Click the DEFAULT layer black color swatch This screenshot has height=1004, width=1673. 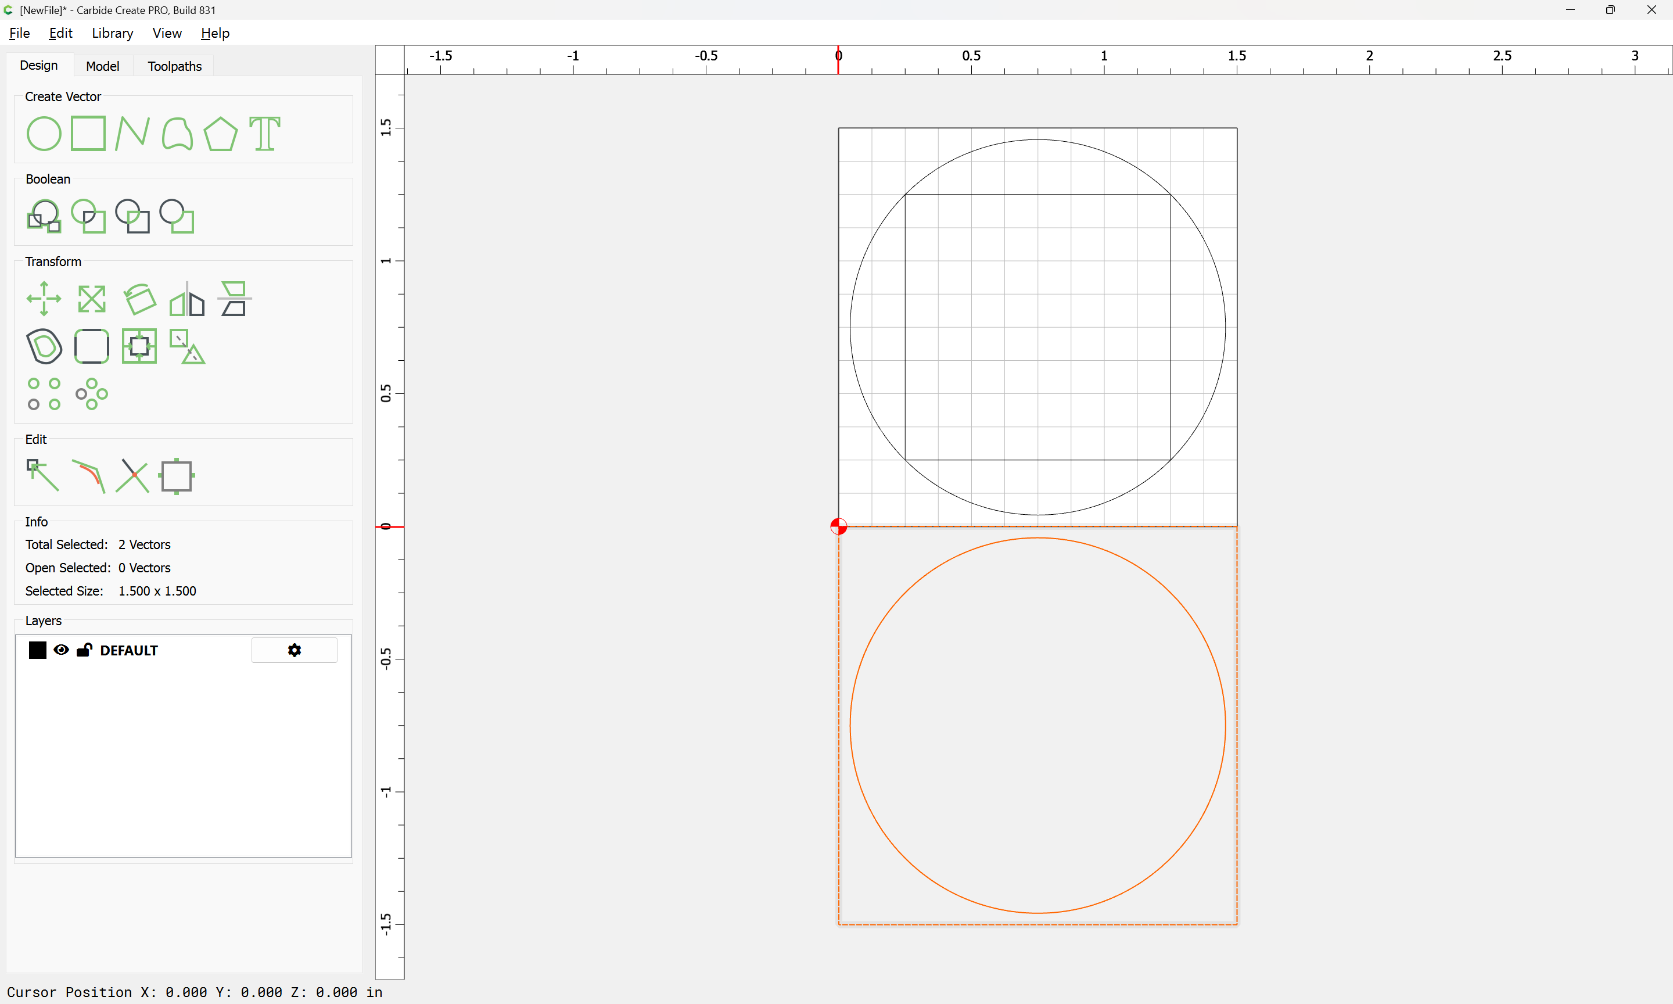38,650
